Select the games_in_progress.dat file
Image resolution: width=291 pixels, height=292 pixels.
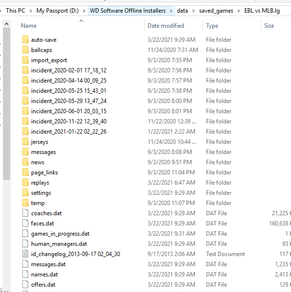coord(60,234)
